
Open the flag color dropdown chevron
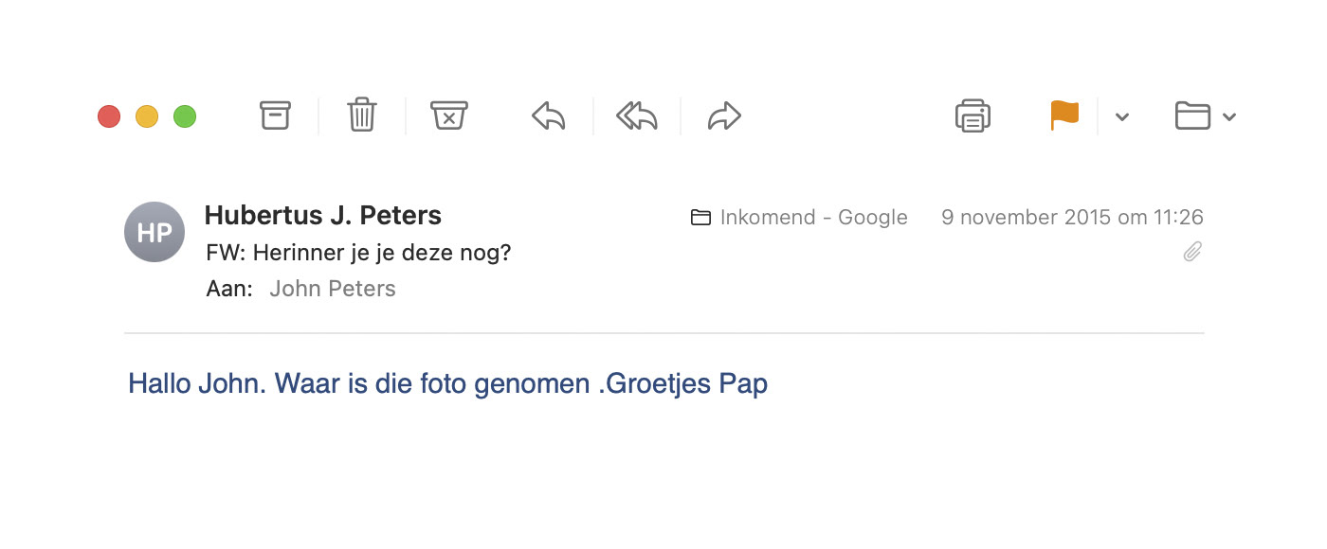pos(1122,116)
